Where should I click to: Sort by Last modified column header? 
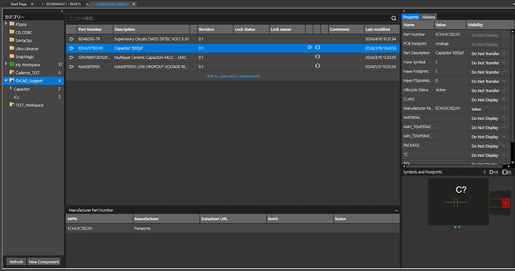382,29
